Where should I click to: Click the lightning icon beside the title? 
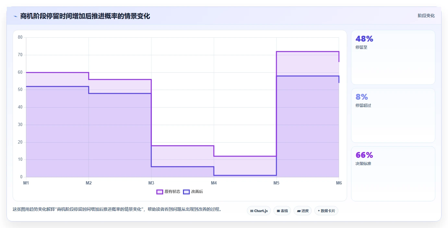(15, 16)
